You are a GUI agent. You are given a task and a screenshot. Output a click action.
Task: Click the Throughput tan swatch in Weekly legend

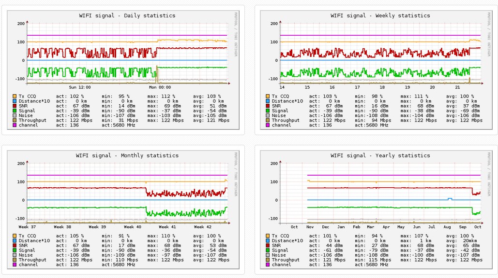(x=268, y=120)
